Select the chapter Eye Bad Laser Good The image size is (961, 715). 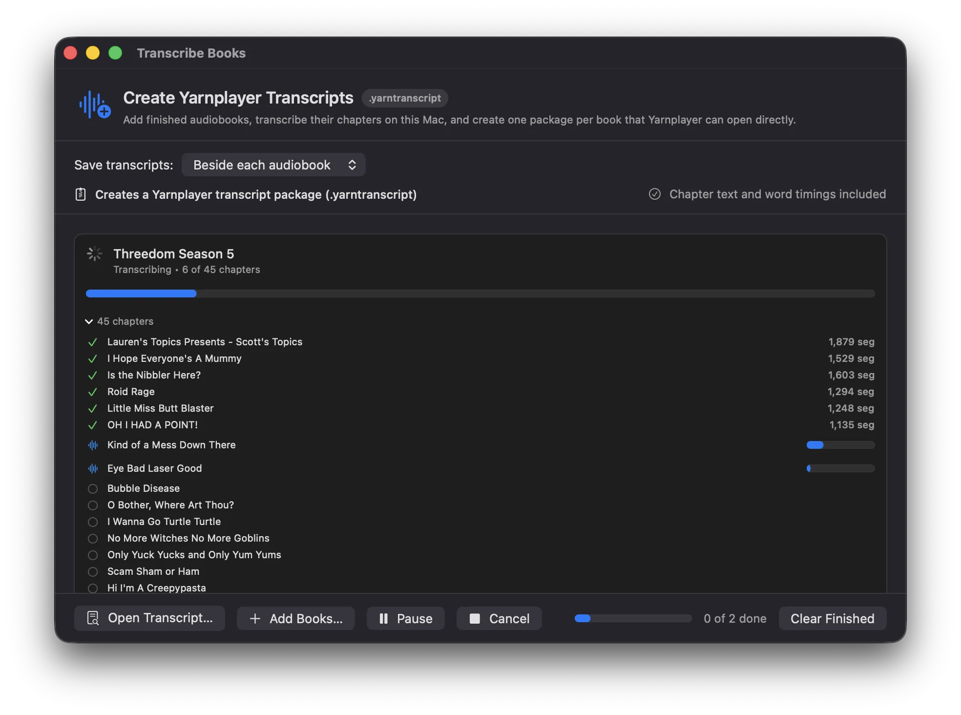click(154, 468)
